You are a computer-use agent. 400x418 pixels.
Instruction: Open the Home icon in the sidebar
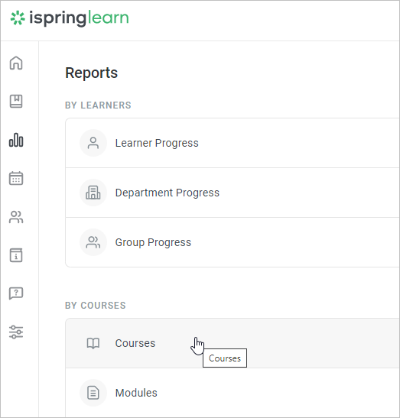coord(16,63)
